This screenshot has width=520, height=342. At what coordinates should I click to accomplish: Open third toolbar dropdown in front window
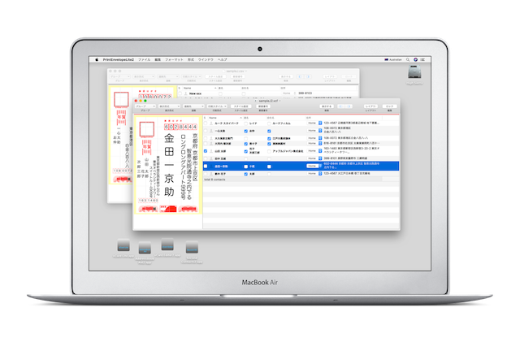click(x=193, y=106)
